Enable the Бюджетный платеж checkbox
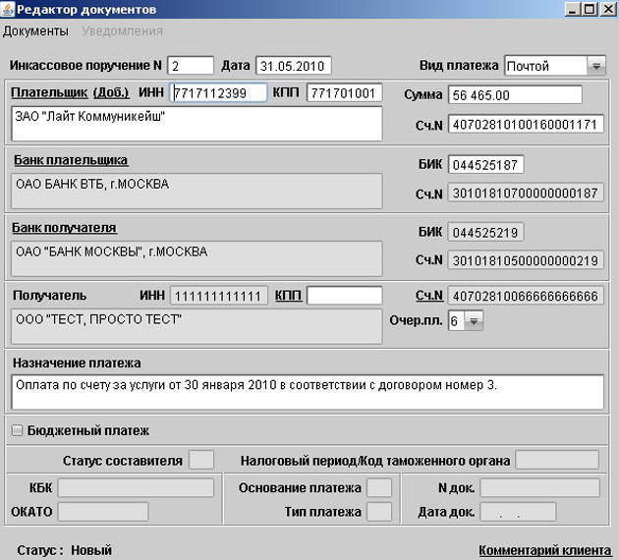Screen dimensions: 619x560 [x=17, y=430]
